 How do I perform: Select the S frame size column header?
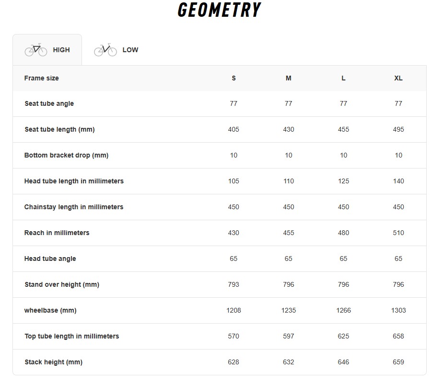click(233, 78)
